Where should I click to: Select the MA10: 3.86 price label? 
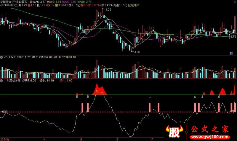[54, 2]
